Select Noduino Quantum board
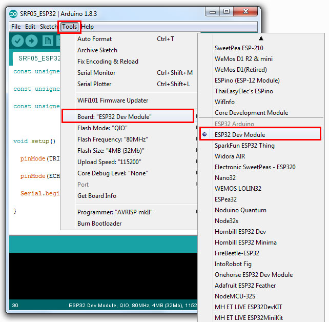The image size is (329, 322). coord(261,210)
